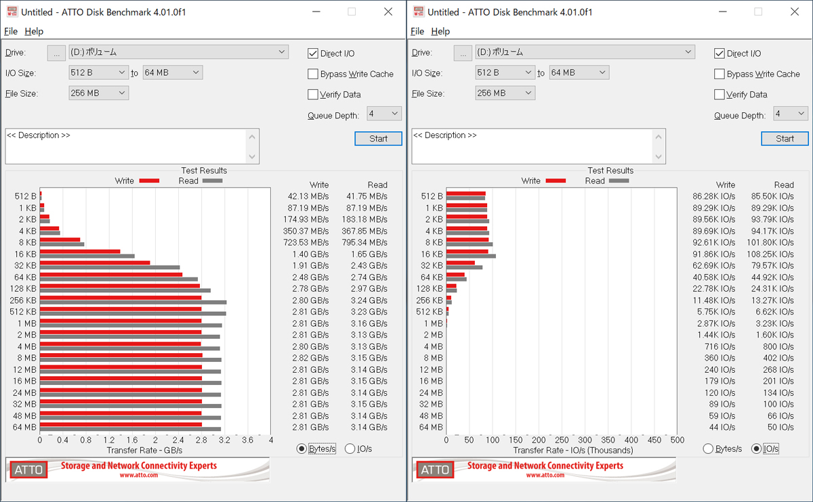
Task: Click the ATTO logo banner in left window
Action: (x=138, y=470)
